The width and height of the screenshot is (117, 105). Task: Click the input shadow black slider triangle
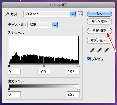[9, 66]
